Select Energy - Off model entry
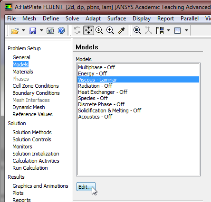The image size is (211, 202). [138, 73]
